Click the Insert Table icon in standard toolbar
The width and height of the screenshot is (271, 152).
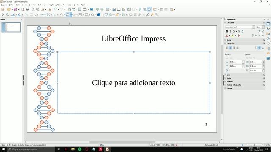[108, 9]
